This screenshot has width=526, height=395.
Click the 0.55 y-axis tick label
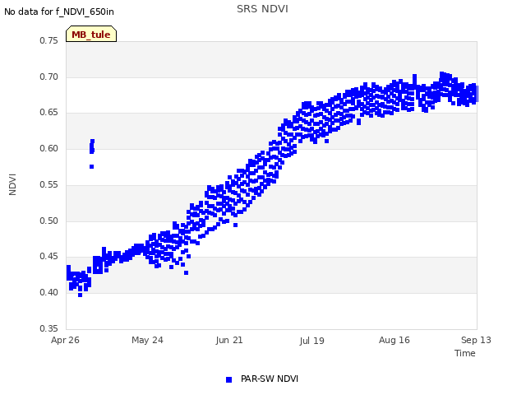(x=49, y=184)
